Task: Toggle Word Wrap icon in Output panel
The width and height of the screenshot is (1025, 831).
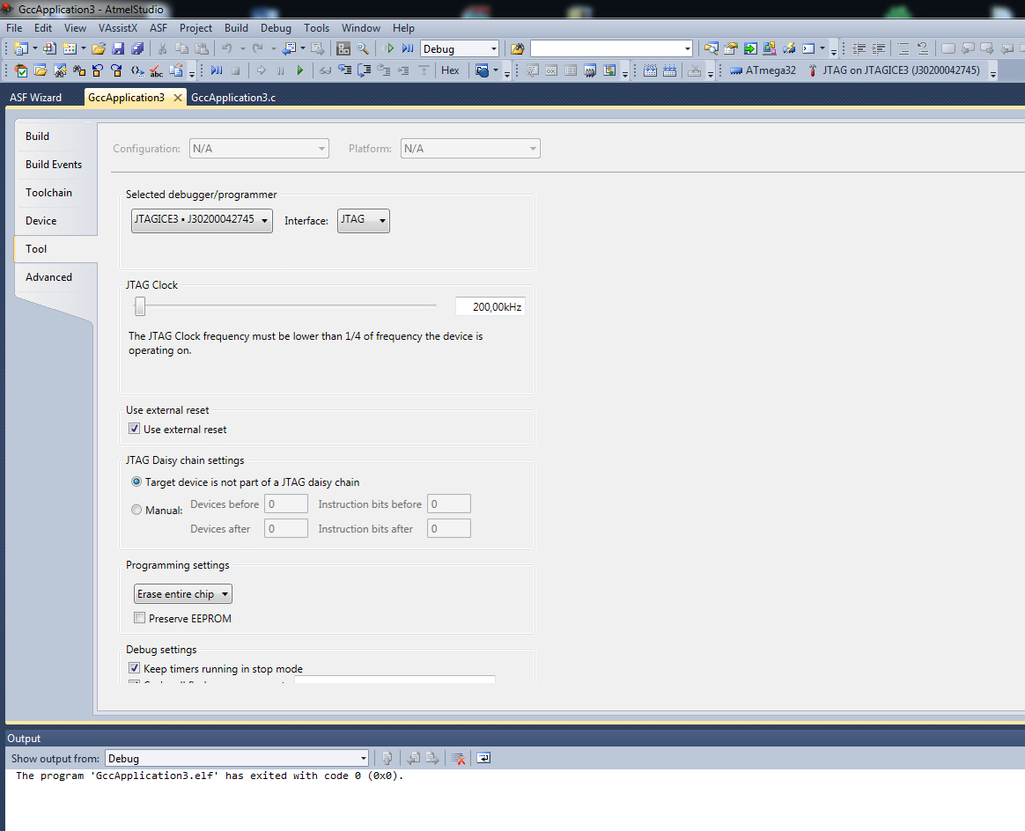Action: (x=483, y=759)
